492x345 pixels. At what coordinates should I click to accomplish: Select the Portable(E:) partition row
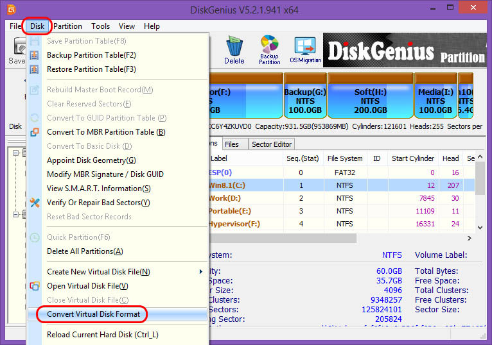pyautogui.click(x=342, y=211)
